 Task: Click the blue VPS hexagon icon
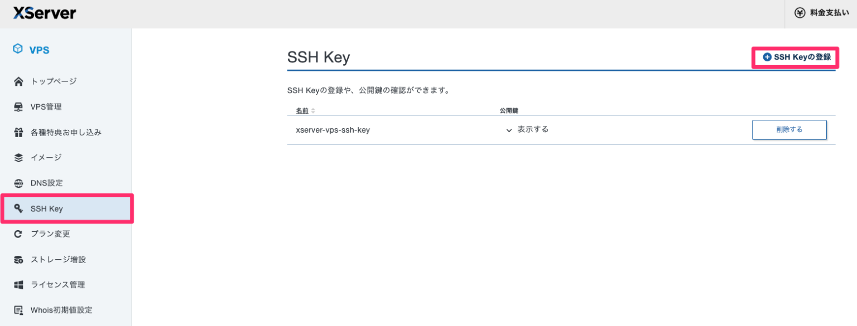coord(18,49)
